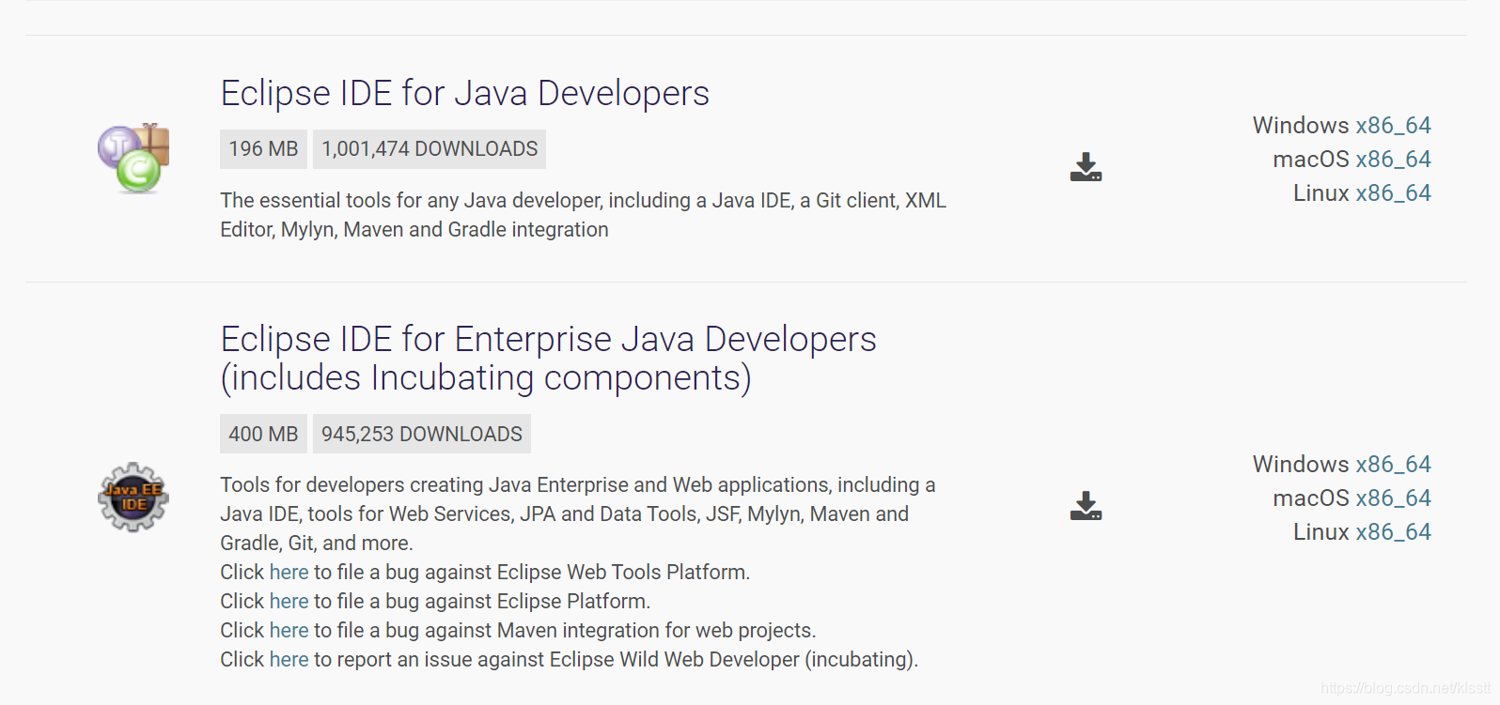Click download icon for Enterprise Java Developers package

pyautogui.click(x=1086, y=506)
